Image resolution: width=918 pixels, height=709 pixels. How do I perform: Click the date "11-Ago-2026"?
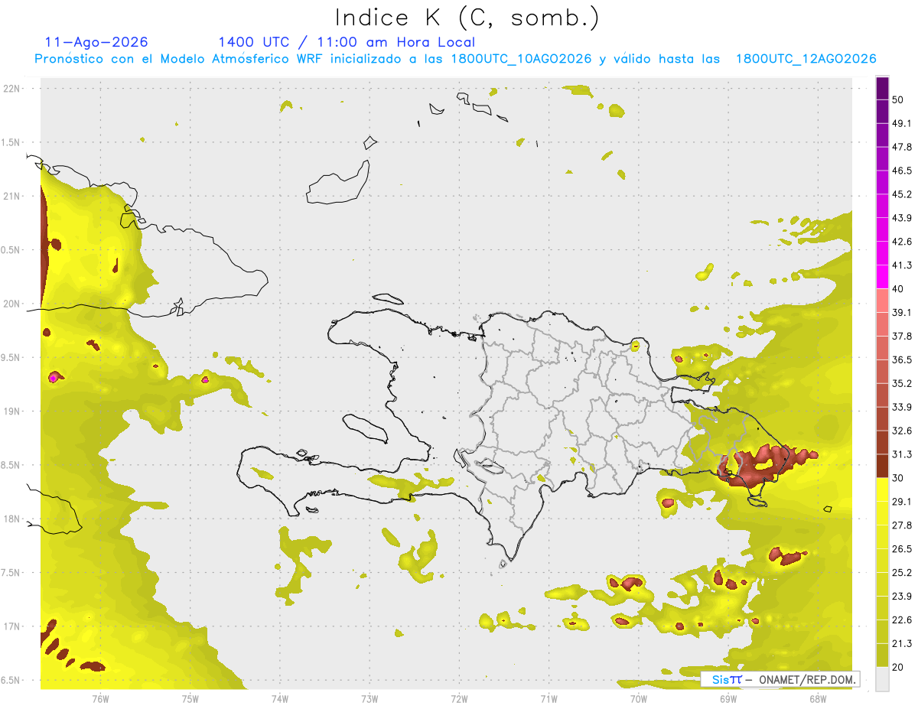point(96,42)
